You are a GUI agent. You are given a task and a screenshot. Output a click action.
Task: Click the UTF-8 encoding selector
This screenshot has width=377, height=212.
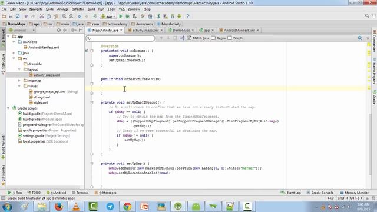point(356,198)
